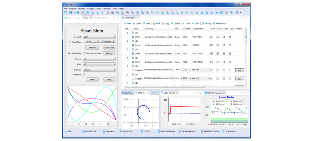Switch to the STM tab in left panel
The image size is (313, 141).
98,18
